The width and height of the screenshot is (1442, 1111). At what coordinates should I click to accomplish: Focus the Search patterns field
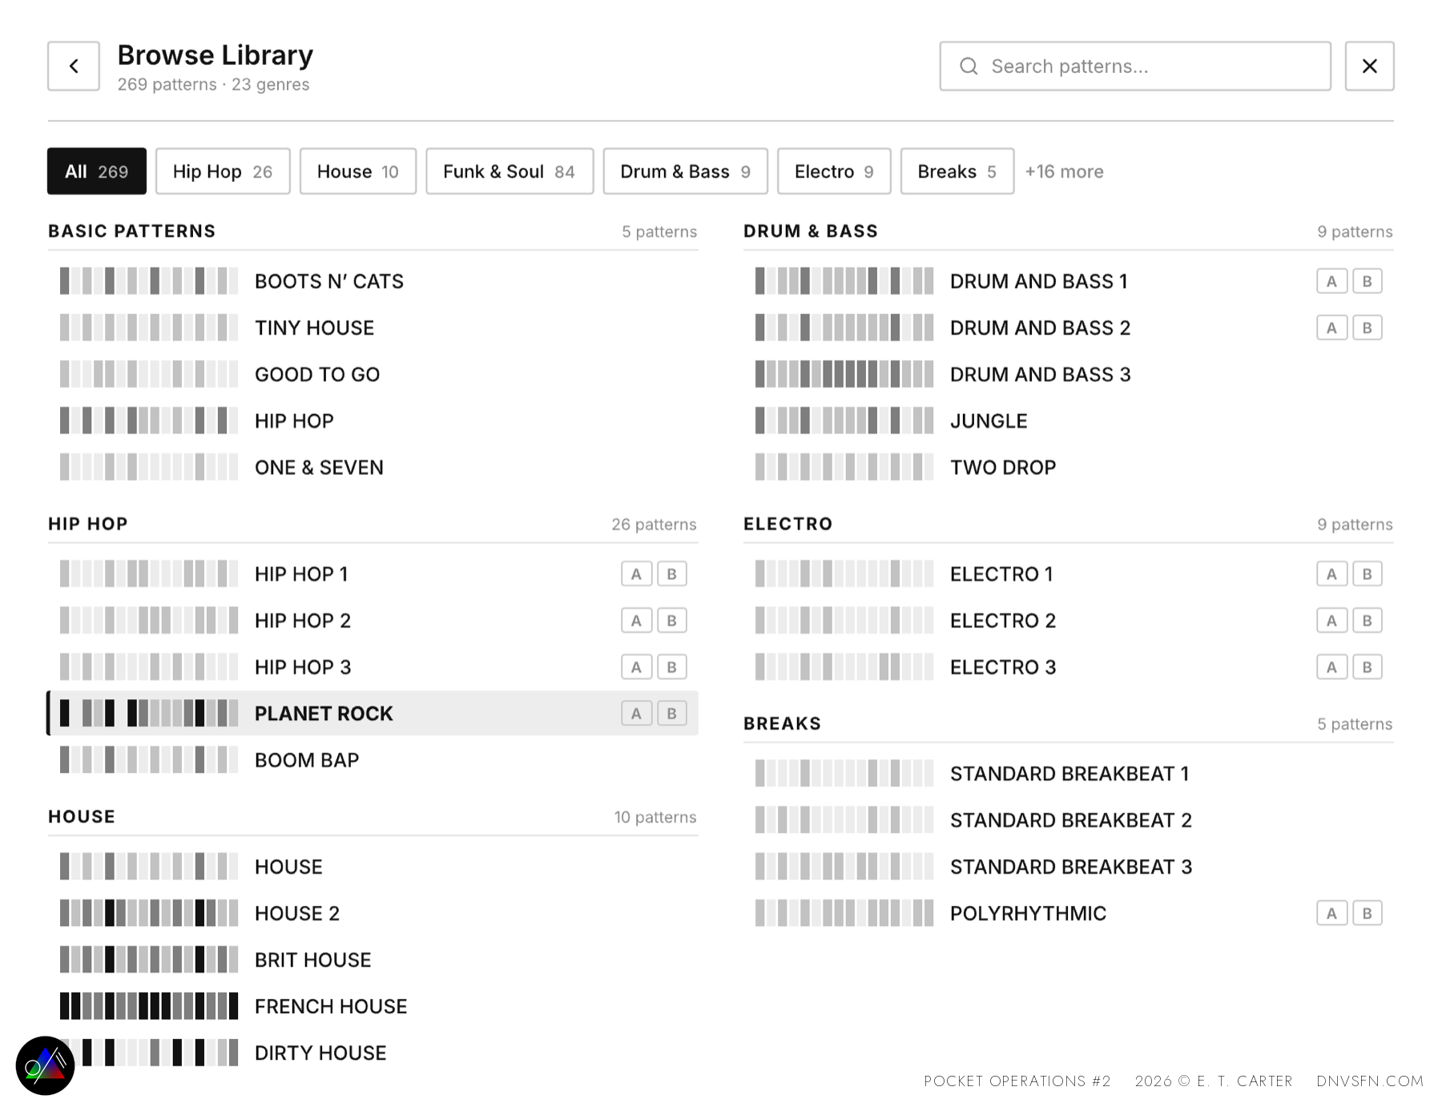click(1135, 66)
